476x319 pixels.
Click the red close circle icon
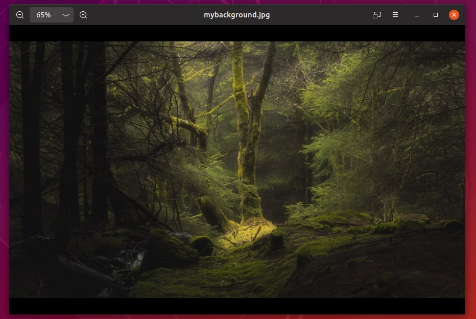pos(454,15)
